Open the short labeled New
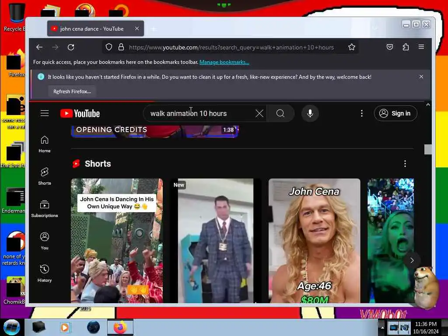 216,241
